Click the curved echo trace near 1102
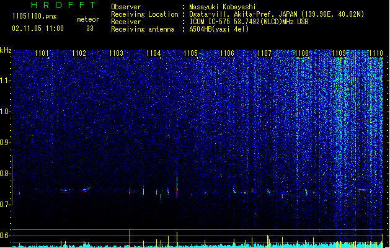This screenshot has height=248, width=390. point(86,190)
